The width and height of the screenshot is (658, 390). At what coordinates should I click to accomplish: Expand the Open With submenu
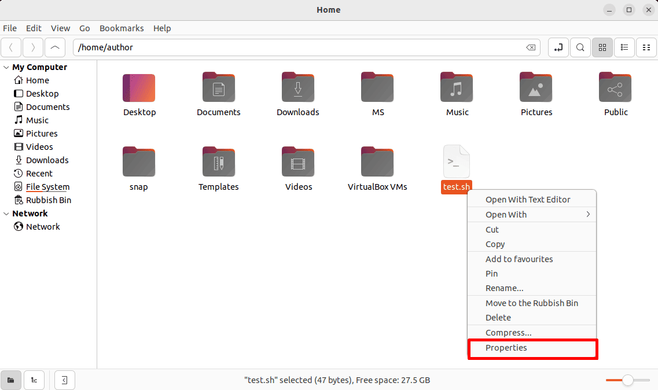point(506,214)
